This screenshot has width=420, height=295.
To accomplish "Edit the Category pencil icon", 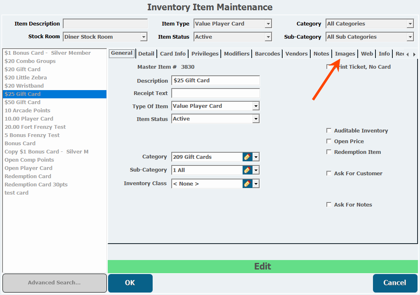I will [x=247, y=157].
